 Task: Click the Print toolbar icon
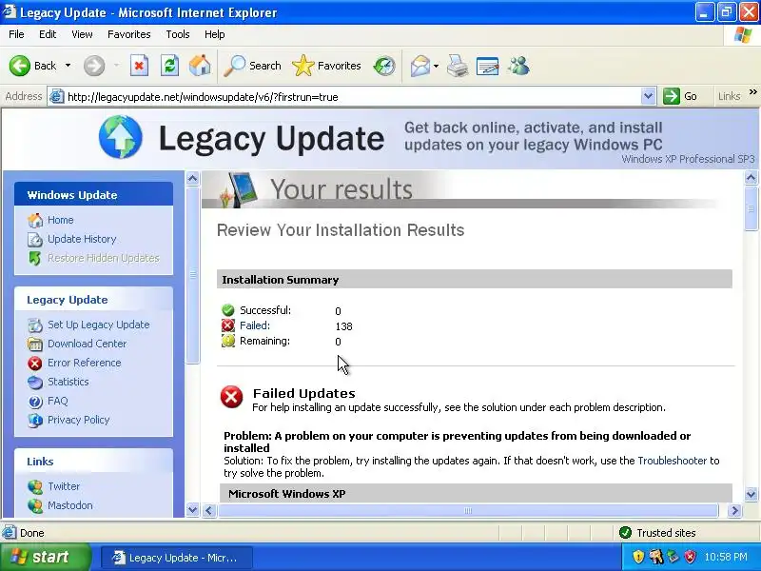pos(458,66)
